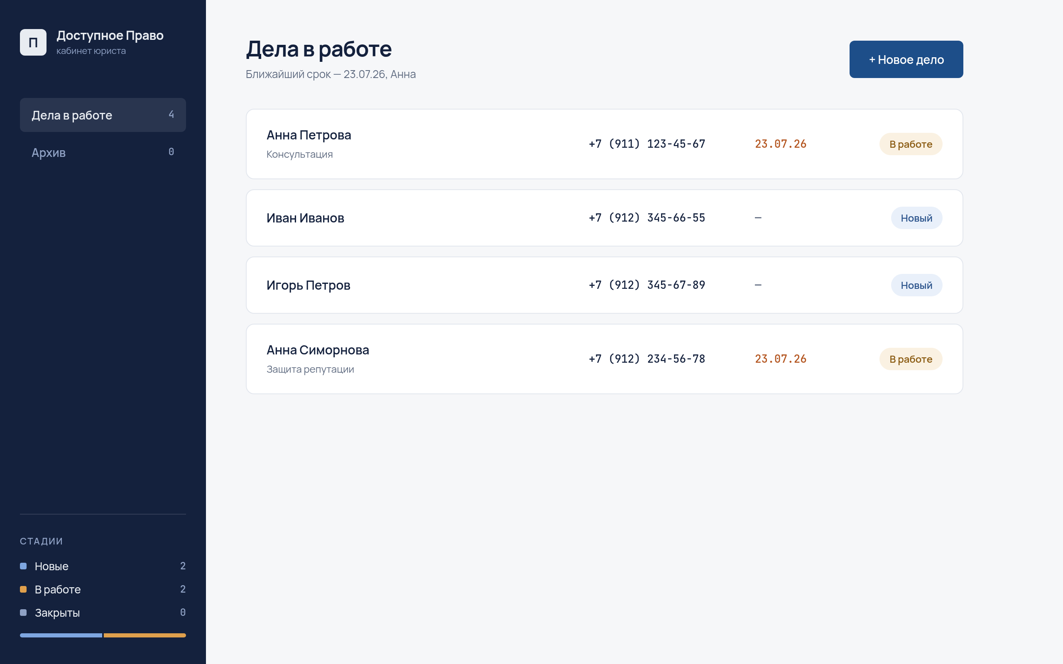Screen dimensions: 1063x664
Task: Click the "кабинет юриста" subtitle
Action: pos(91,51)
